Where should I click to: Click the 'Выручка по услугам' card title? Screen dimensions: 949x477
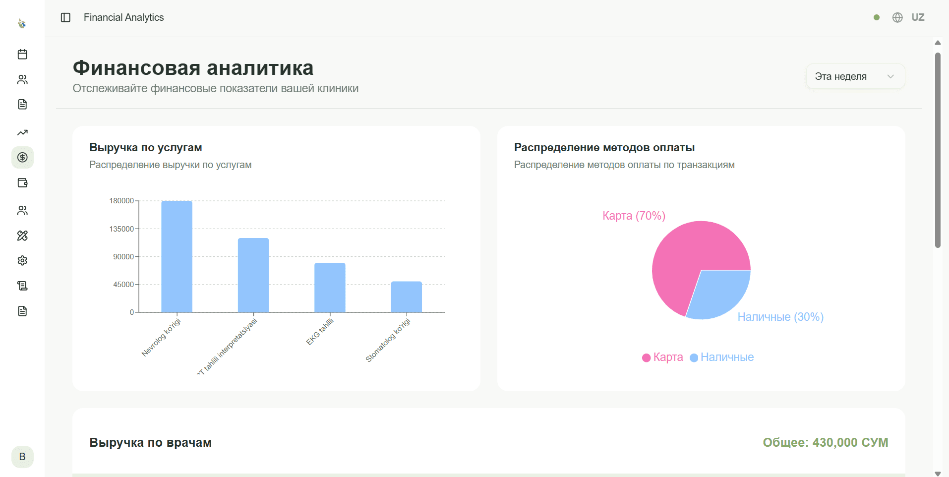click(x=146, y=147)
